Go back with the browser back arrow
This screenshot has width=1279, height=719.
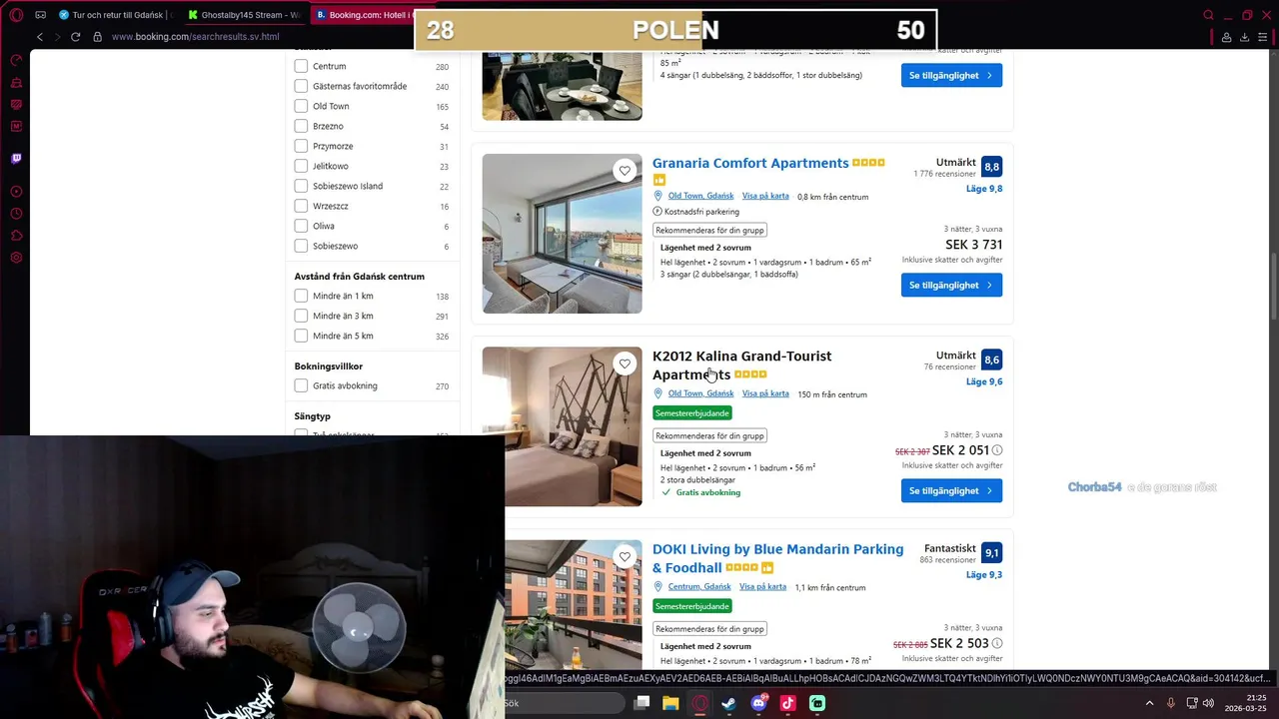click(40, 37)
